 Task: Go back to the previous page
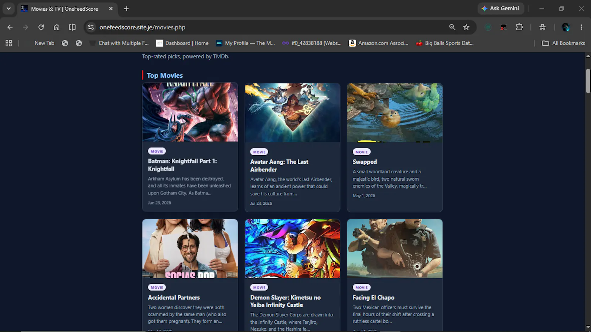click(10, 27)
